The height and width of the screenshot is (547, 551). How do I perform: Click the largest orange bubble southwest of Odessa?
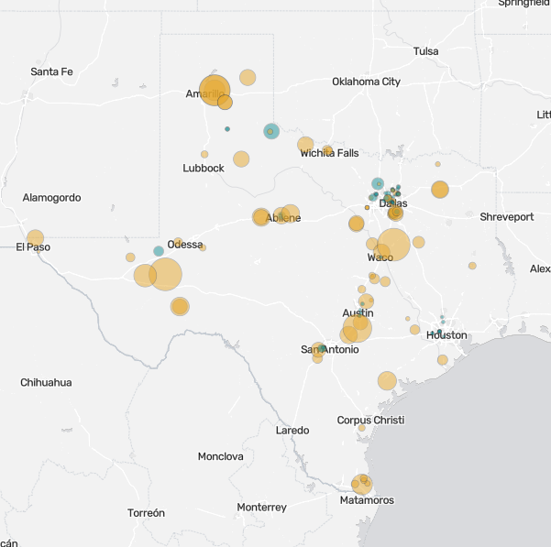(x=165, y=274)
